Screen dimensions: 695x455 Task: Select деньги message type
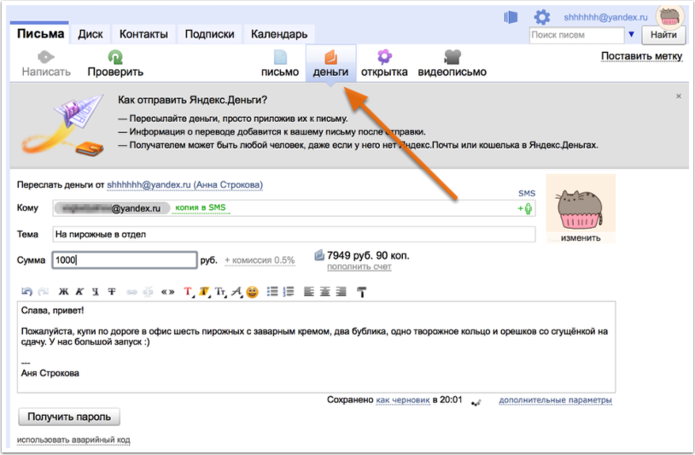tap(330, 64)
